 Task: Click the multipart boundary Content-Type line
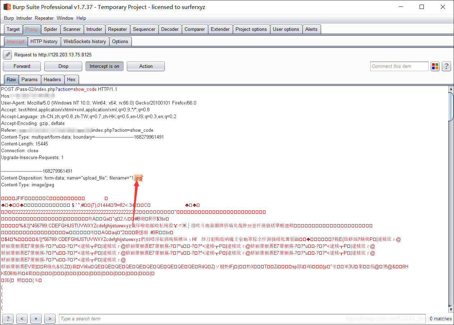tap(83, 137)
